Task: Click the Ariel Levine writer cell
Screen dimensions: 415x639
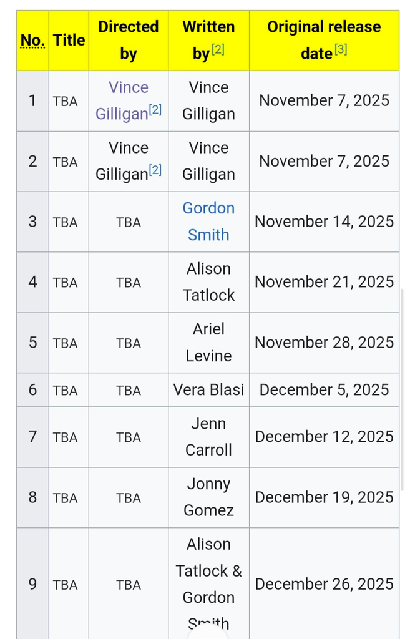Action: [208, 343]
